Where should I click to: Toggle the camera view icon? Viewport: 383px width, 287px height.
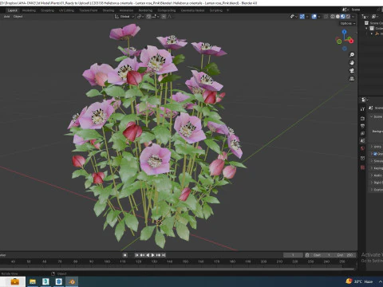click(352, 71)
